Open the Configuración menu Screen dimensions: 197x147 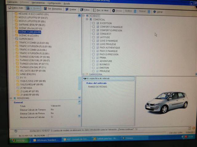(x=54, y=3)
